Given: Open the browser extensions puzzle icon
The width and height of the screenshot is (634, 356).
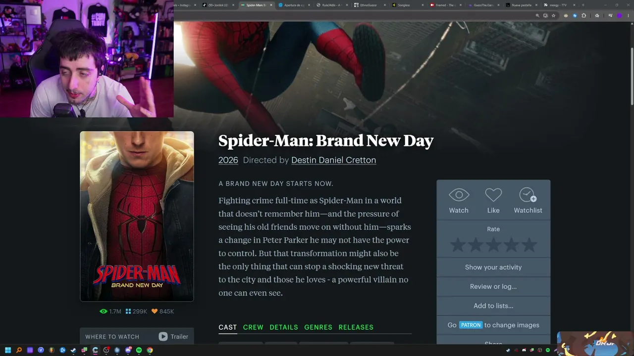Looking at the screenshot, I should (583, 15).
